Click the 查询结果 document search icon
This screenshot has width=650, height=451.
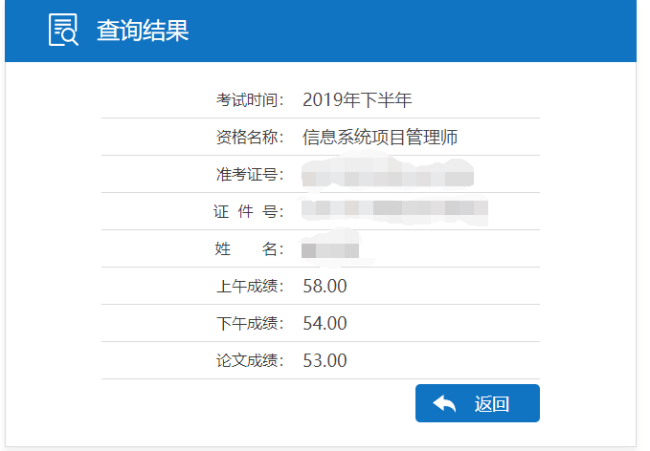pyautogui.click(x=64, y=31)
